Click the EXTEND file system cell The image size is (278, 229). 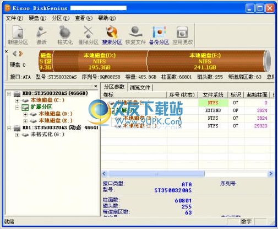click(x=213, y=110)
